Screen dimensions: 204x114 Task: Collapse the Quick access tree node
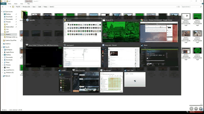(x=2, y=12)
